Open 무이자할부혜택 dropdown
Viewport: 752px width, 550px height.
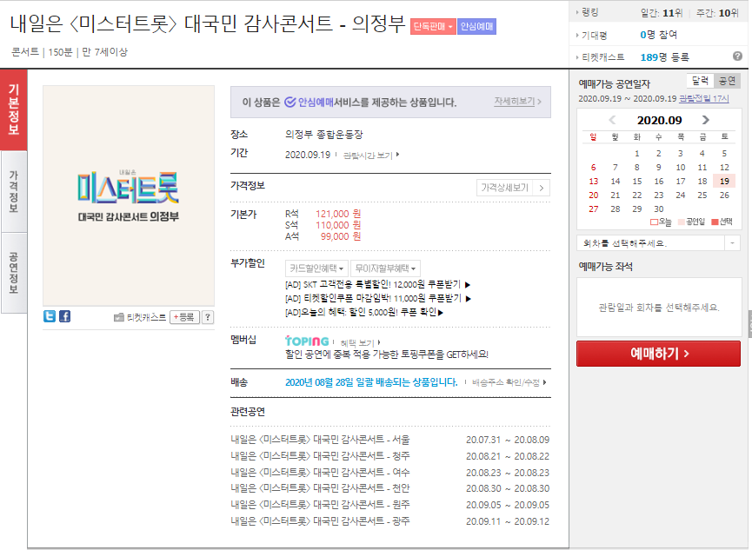click(x=385, y=268)
